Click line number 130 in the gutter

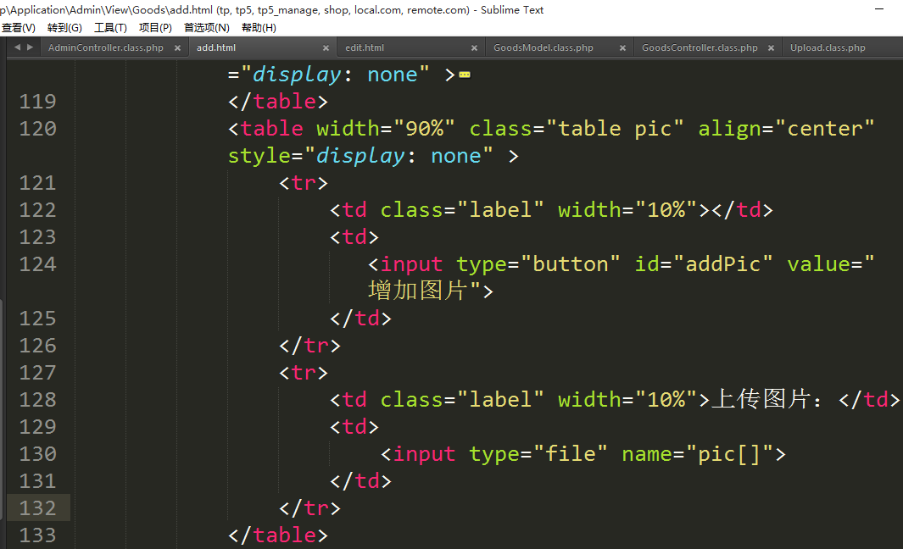(37, 454)
